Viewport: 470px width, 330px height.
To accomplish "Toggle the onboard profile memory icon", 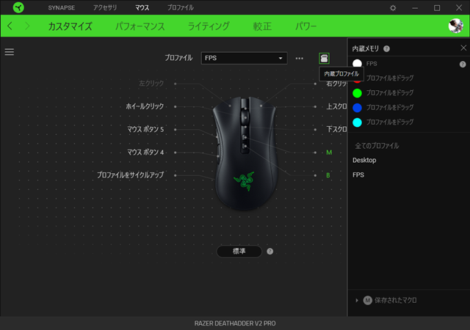I will (x=324, y=58).
